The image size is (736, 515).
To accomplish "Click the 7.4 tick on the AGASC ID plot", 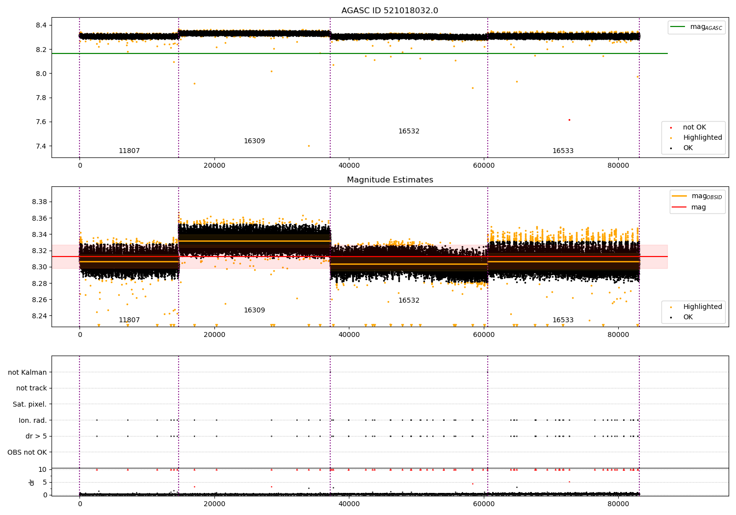I will pos(41,146).
